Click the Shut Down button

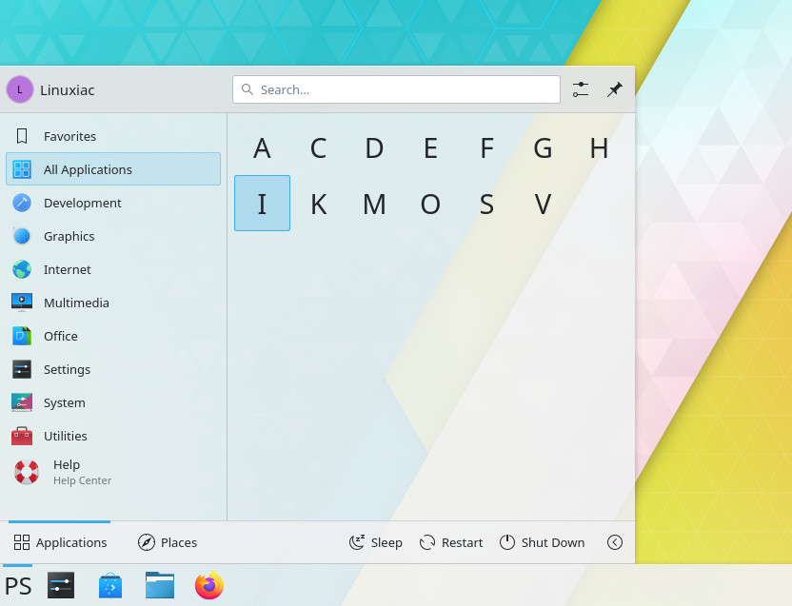coord(542,542)
